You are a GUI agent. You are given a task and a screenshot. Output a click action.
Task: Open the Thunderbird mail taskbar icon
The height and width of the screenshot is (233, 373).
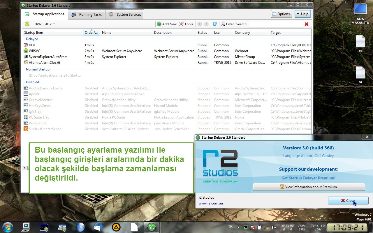[x=98, y=227]
